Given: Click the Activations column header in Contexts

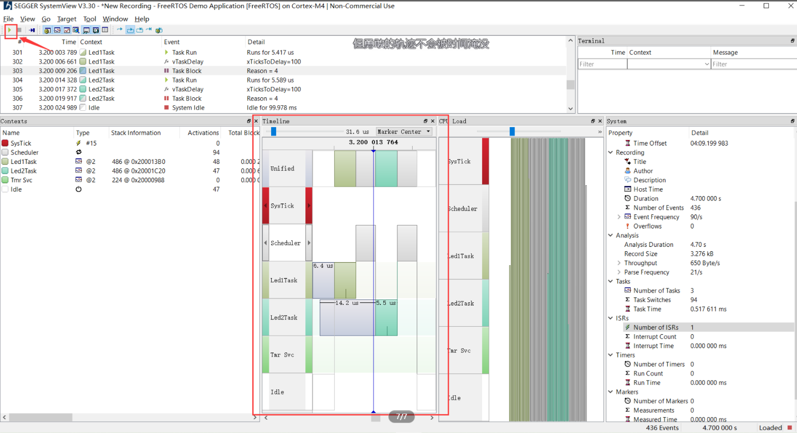Looking at the screenshot, I should (x=203, y=133).
